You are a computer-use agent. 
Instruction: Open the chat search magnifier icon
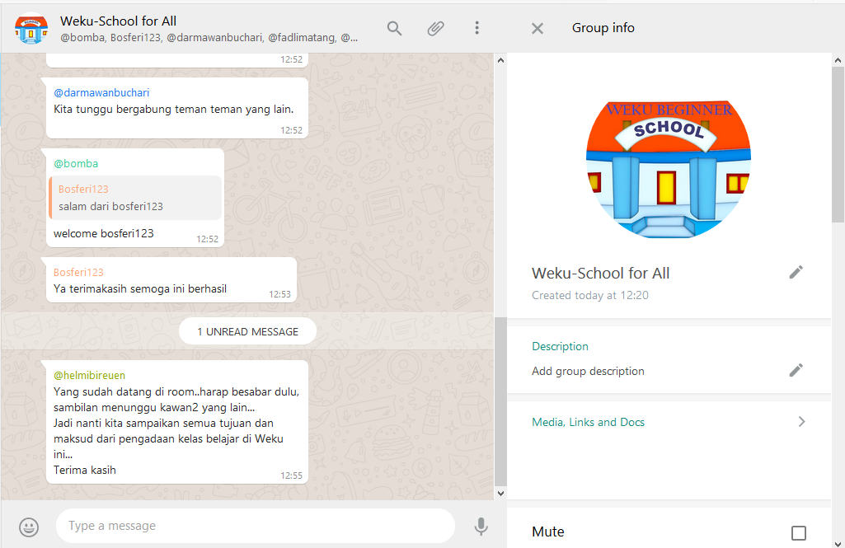395,28
